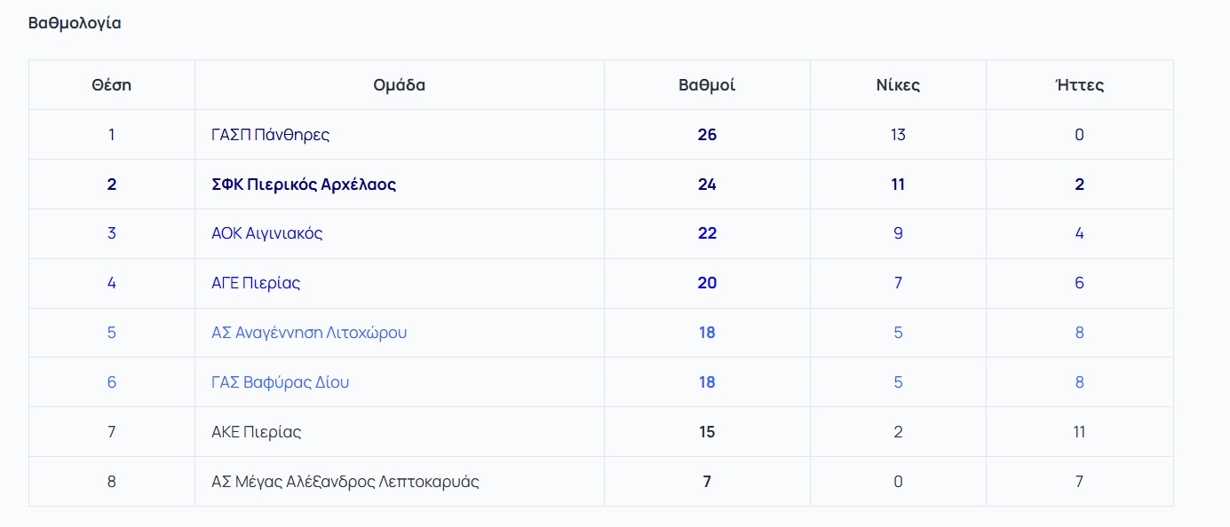
Task: Click the Βαθμολογία section heading
Action: pyautogui.click(x=75, y=24)
